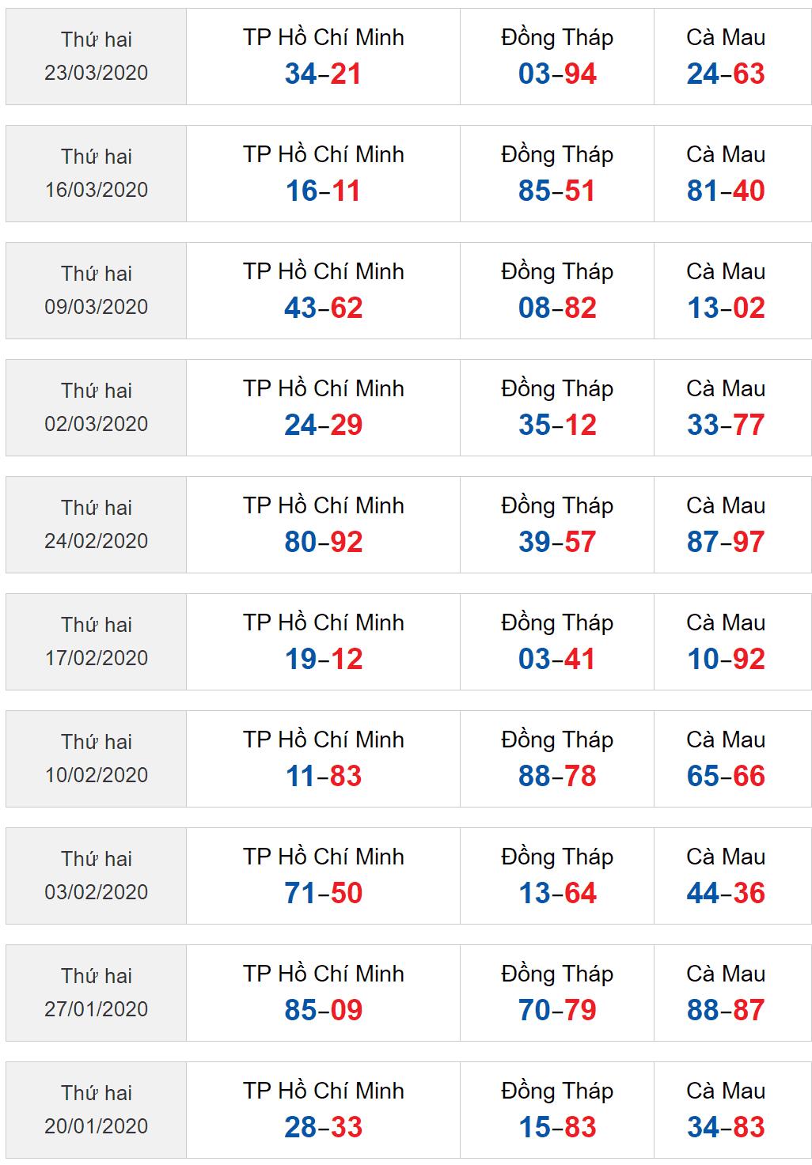Select Cà Mau result 33-77
This screenshot has height=1165, width=812.
coord(726,425)
